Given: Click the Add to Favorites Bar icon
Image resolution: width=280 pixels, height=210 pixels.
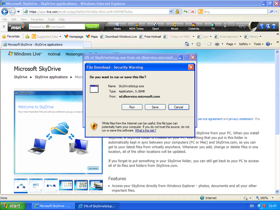Looking at the screenshot, I should tap(27, 37).
